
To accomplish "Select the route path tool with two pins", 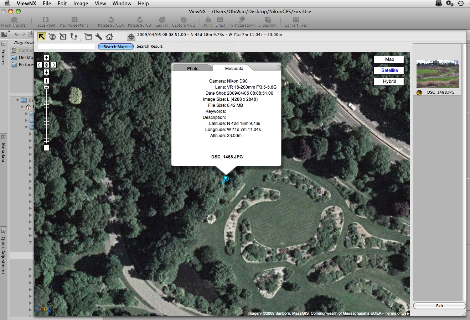I will point(74,36).
